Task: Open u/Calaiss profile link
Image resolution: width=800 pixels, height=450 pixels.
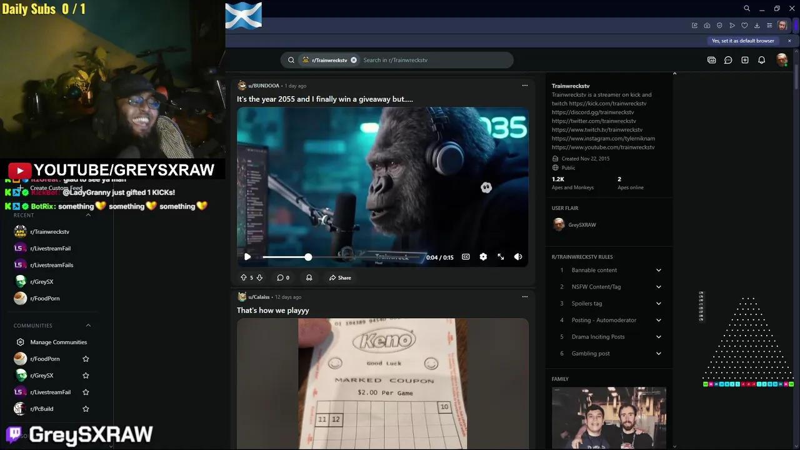Action: tap(259, 297)
